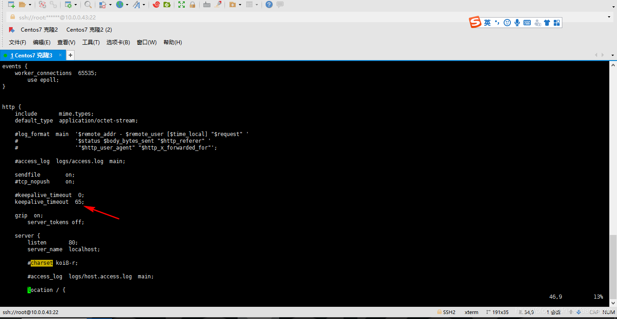Click the previous-tab left arrow

[597, 55]
